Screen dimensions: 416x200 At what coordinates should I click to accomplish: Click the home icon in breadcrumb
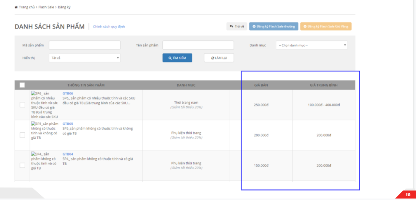point(16,7)
